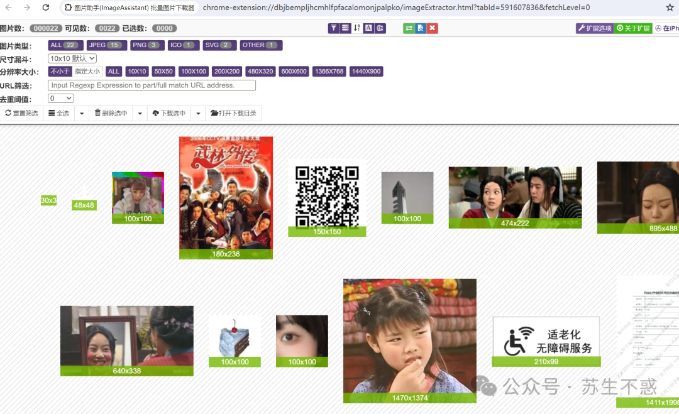Select resolution size 100X100

click(x=194, y=72)
